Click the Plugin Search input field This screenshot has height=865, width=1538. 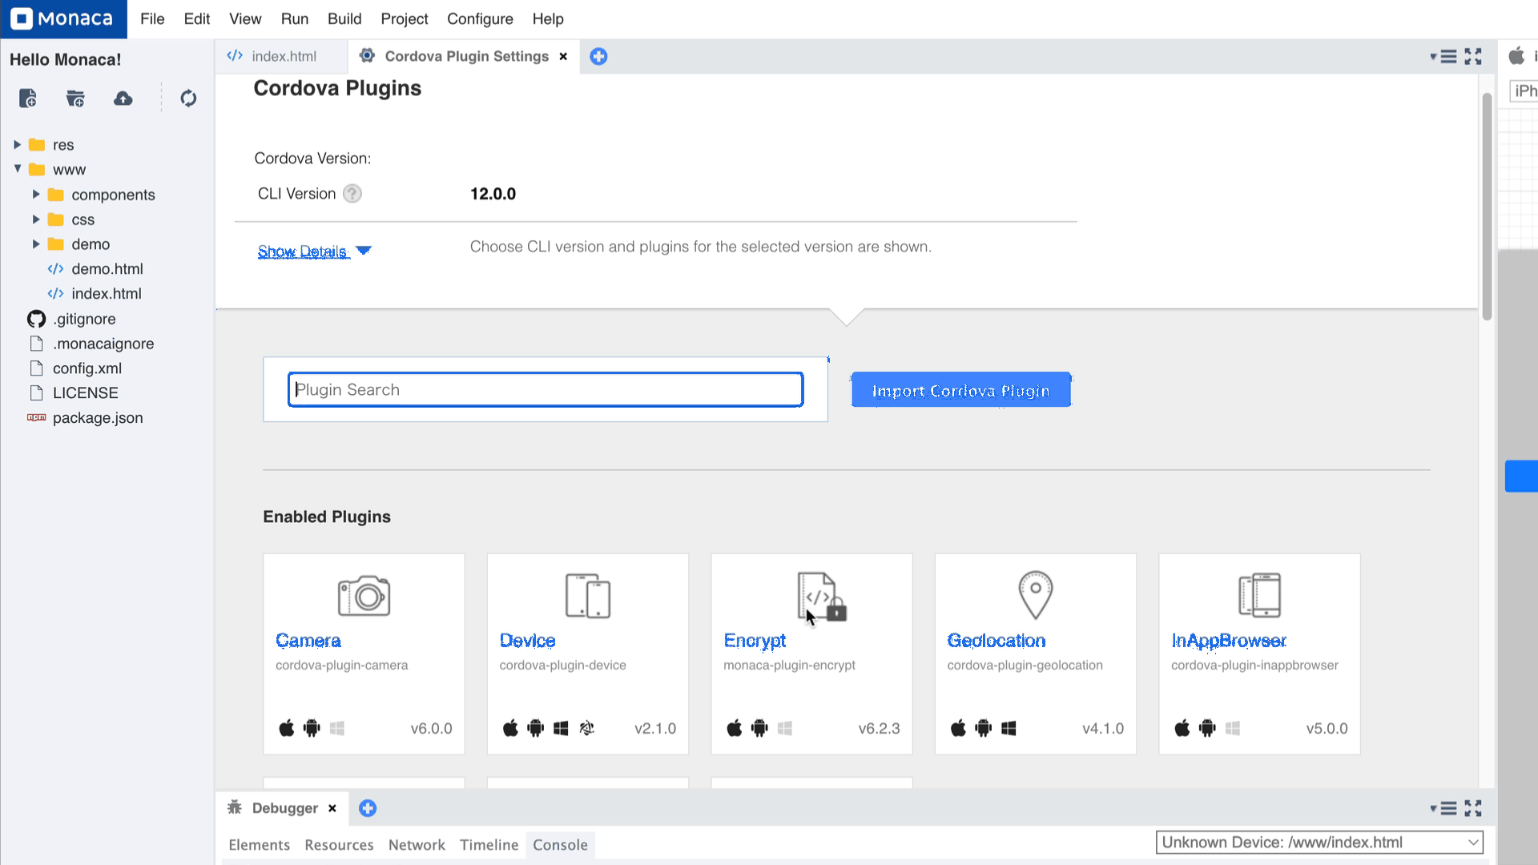click(x=546, y=389)
